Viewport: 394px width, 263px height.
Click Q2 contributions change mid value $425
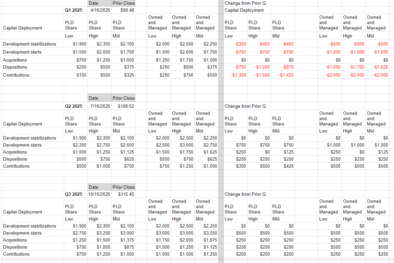pos(283,166)
